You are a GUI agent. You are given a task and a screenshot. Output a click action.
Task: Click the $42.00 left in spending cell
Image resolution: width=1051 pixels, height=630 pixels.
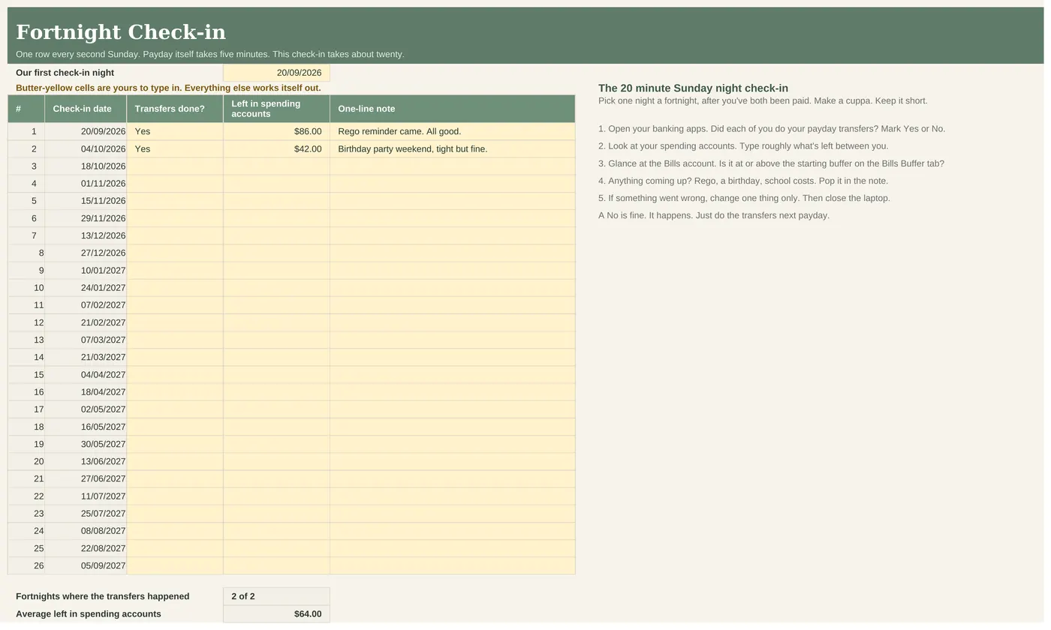coord(276,148)
